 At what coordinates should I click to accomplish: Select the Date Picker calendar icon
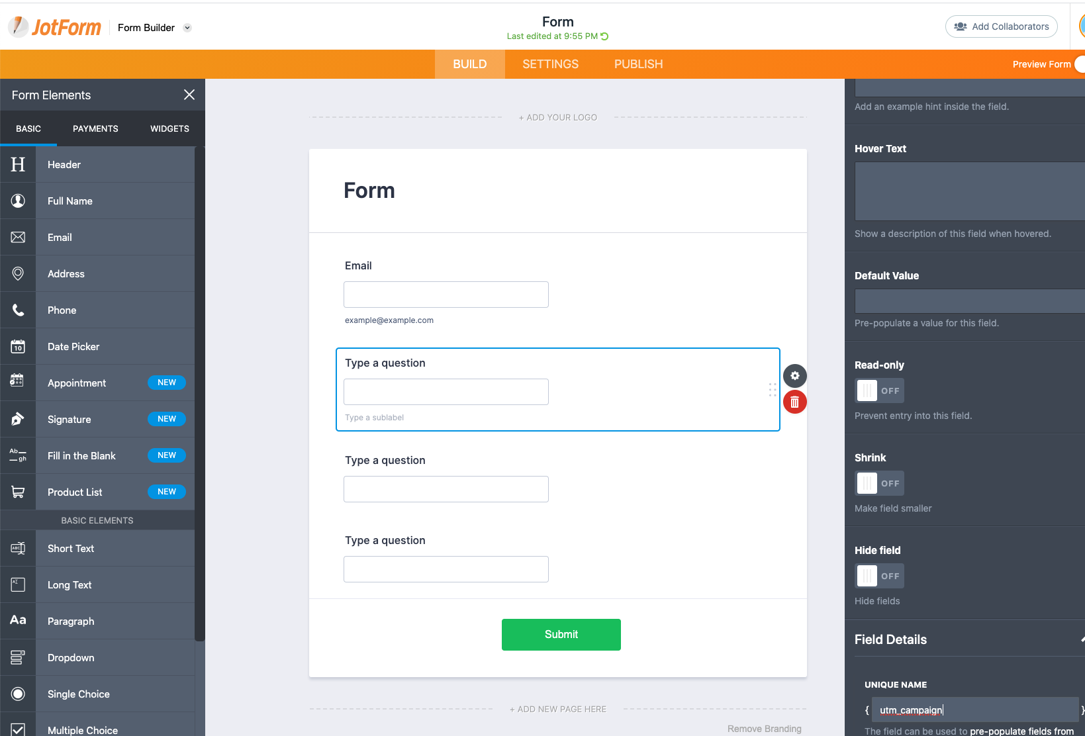18,347
